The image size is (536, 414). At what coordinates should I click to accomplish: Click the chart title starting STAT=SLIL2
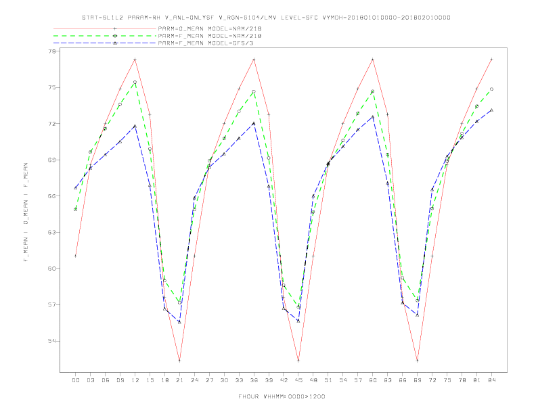[266, 18]
